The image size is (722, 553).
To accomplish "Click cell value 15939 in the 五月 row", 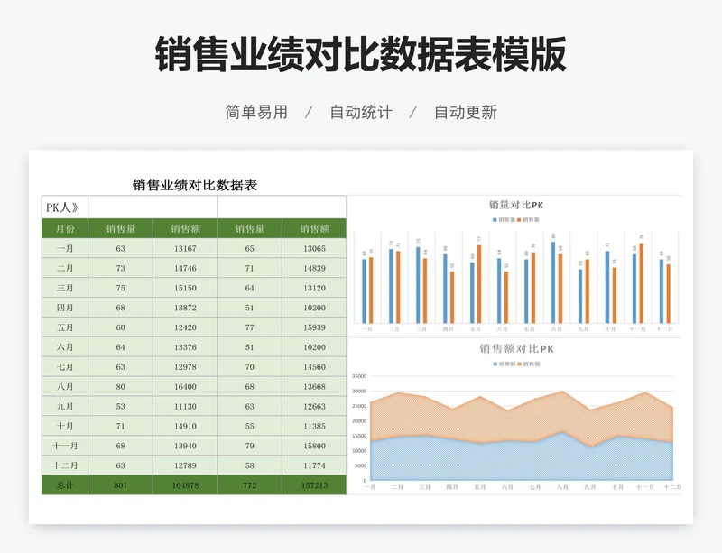I will tap(314, 327).
